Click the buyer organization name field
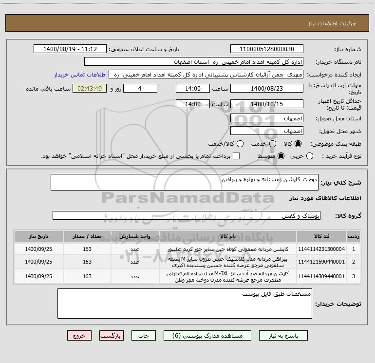The height and width of the screenshot is (363, 375). [x=194, y=62]
